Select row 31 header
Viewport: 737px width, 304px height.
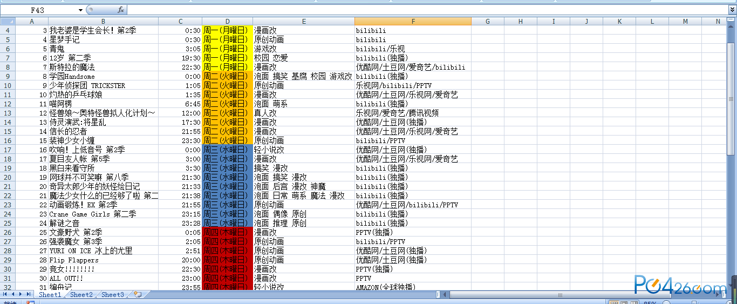click(8, 278)
